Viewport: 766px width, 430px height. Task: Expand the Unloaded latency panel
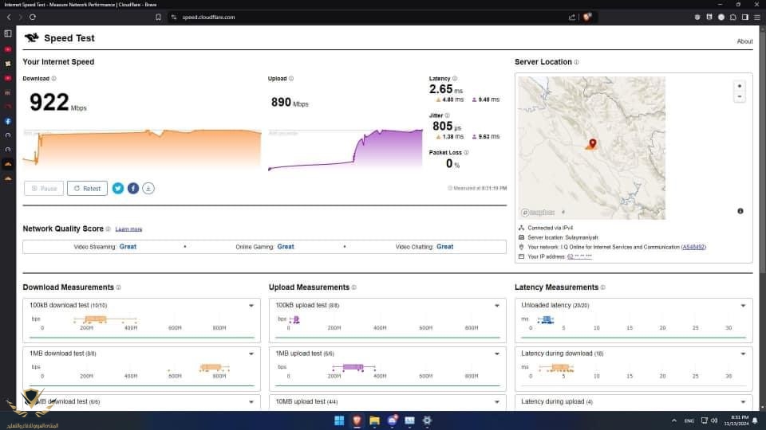[743, 306]
